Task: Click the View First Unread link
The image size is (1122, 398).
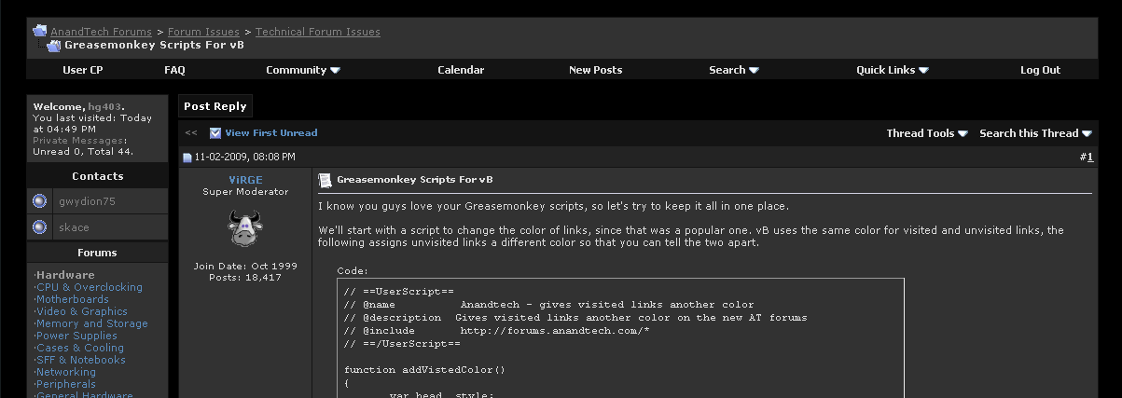Action: 271,133
